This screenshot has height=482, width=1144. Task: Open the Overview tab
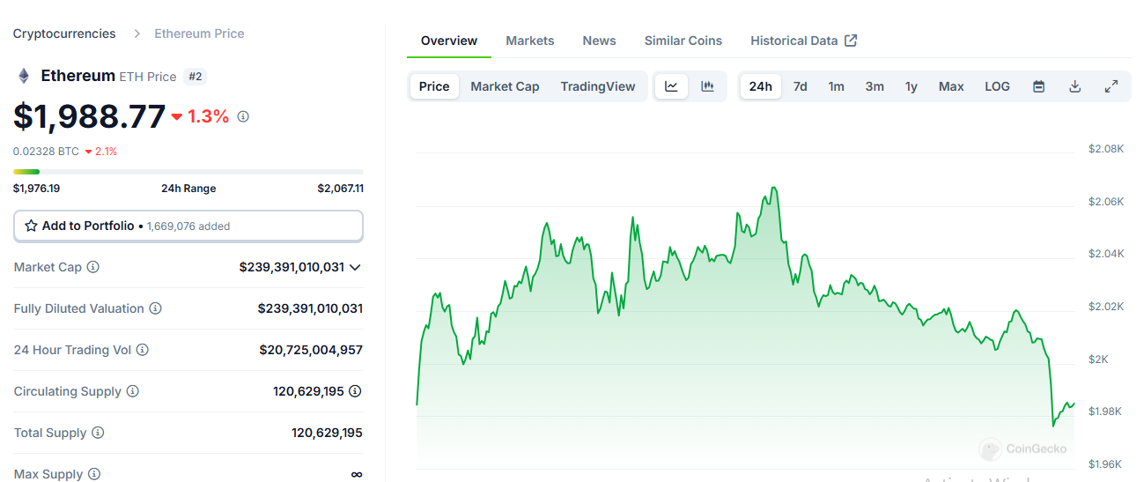[x=449, y=41]
